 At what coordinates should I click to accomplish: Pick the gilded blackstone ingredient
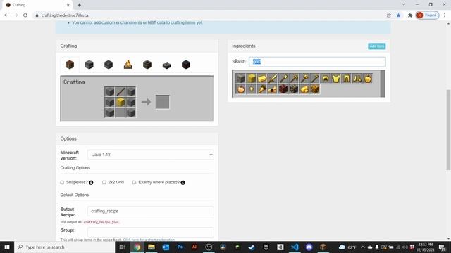[x=294, y=89]
